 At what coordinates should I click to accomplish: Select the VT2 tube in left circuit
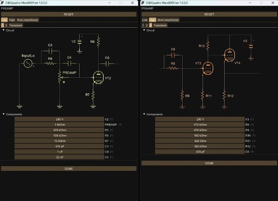(98, 78)
